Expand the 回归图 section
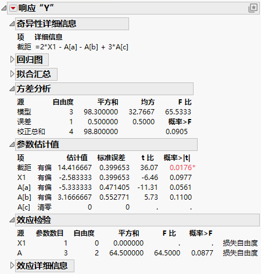The height and width of the screenshot is (274, 261). [x=12, y=60]
